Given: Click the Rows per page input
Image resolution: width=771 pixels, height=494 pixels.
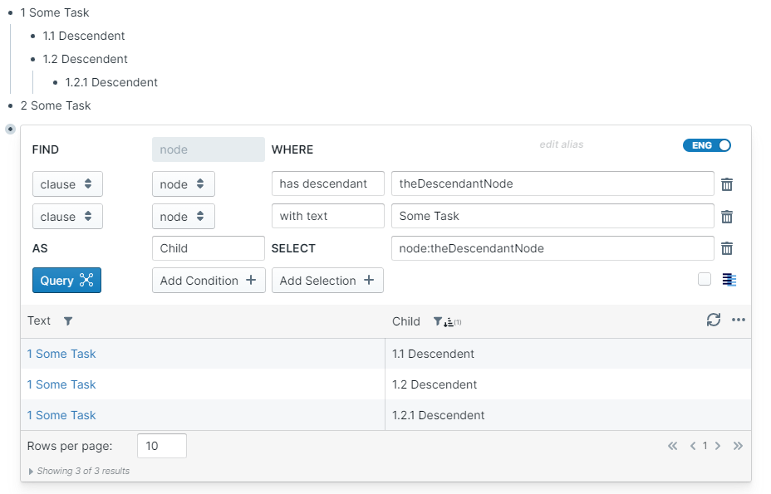Looking at the screenshot, I should pyautogui.click(x=161, y=446).
